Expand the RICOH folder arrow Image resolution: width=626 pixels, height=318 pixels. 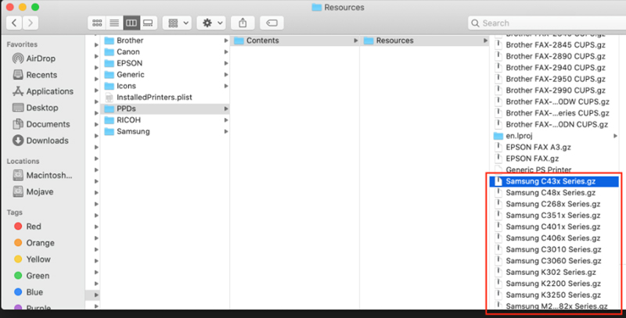click(226, 120)
